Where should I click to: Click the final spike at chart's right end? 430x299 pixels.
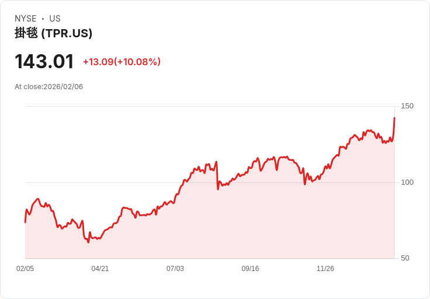(394, 118)
